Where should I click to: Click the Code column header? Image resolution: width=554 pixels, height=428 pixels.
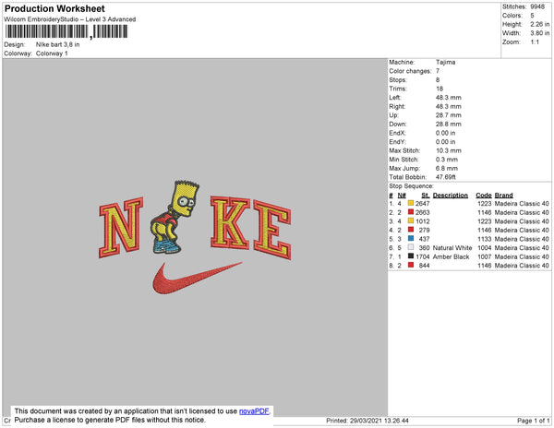coord(483,196)
